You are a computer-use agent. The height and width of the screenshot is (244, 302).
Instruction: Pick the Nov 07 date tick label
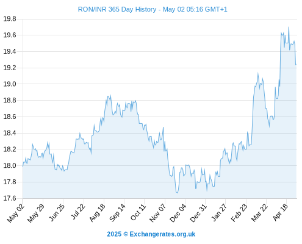[158, 213]
